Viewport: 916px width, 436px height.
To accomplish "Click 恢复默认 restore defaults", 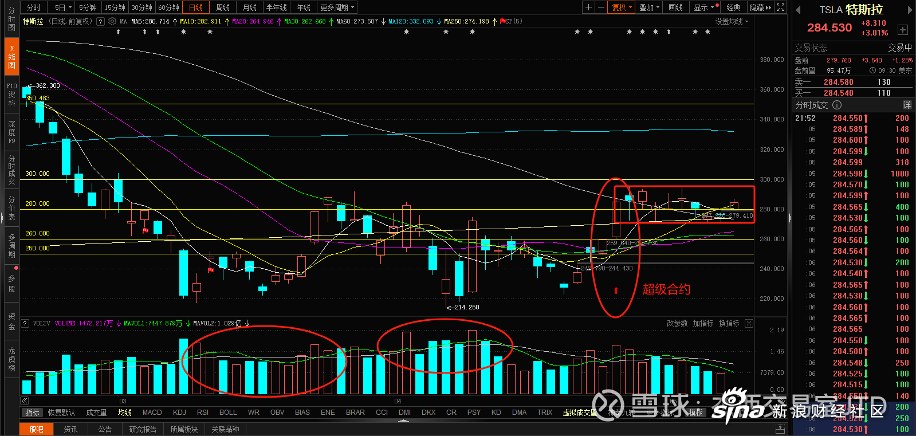I will (x=61, y=413).
